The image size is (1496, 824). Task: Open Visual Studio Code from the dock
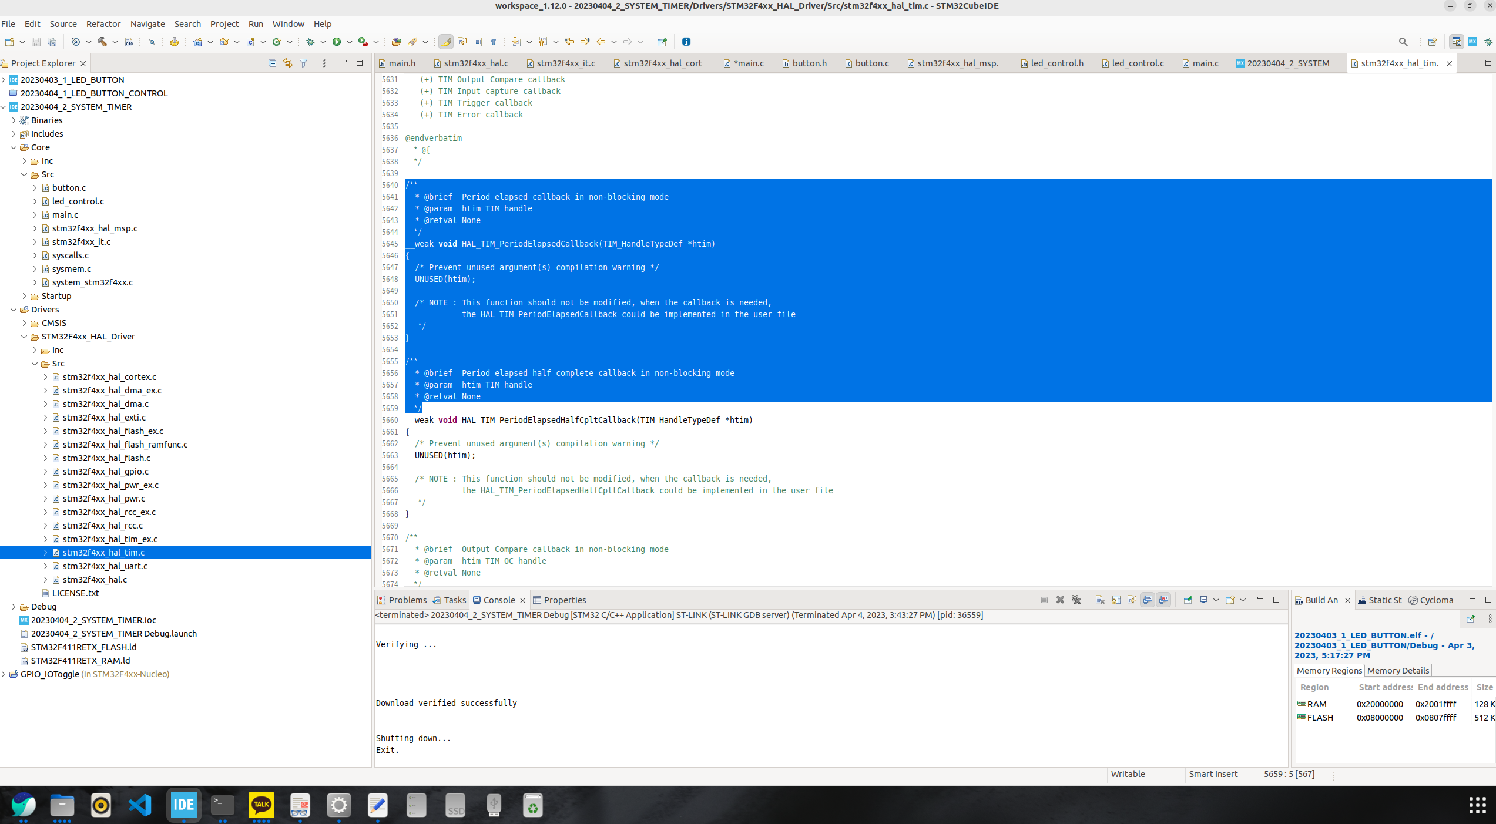(x=140, y=805)
